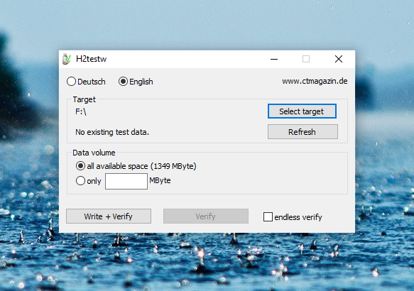The width and height of the screenshot is (414, 291).
Task: Click the No existing test data message
Action: (x=112, y=132)
